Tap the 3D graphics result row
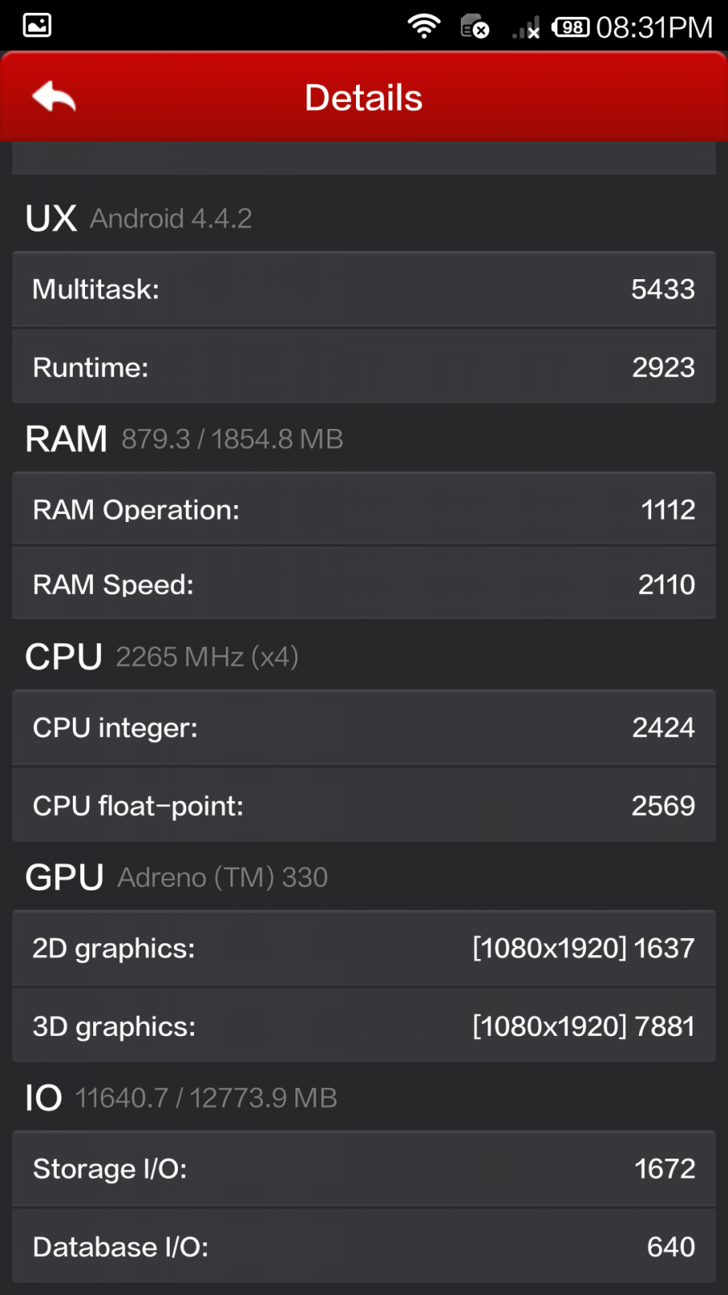Viewport: 728px width, 1295px height. [x=364, y=1026]
